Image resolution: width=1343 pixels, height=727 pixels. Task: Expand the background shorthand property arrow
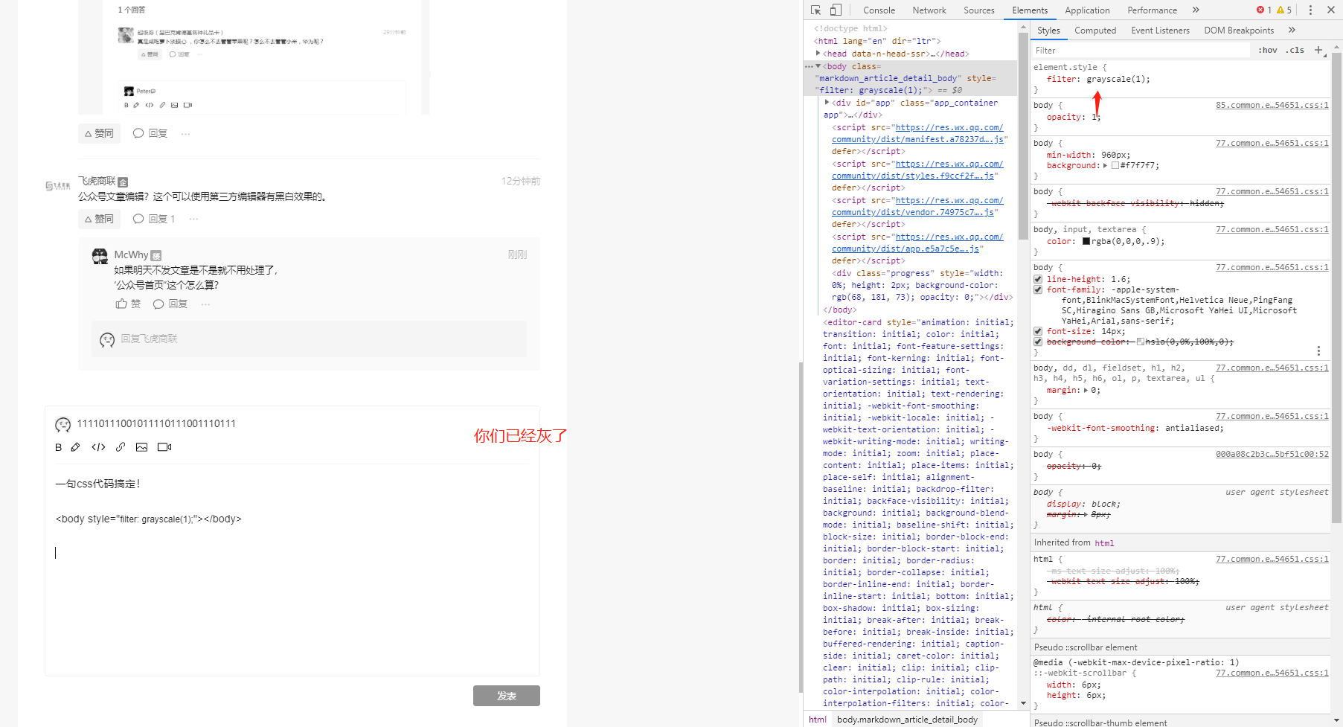pos(1105,165)
